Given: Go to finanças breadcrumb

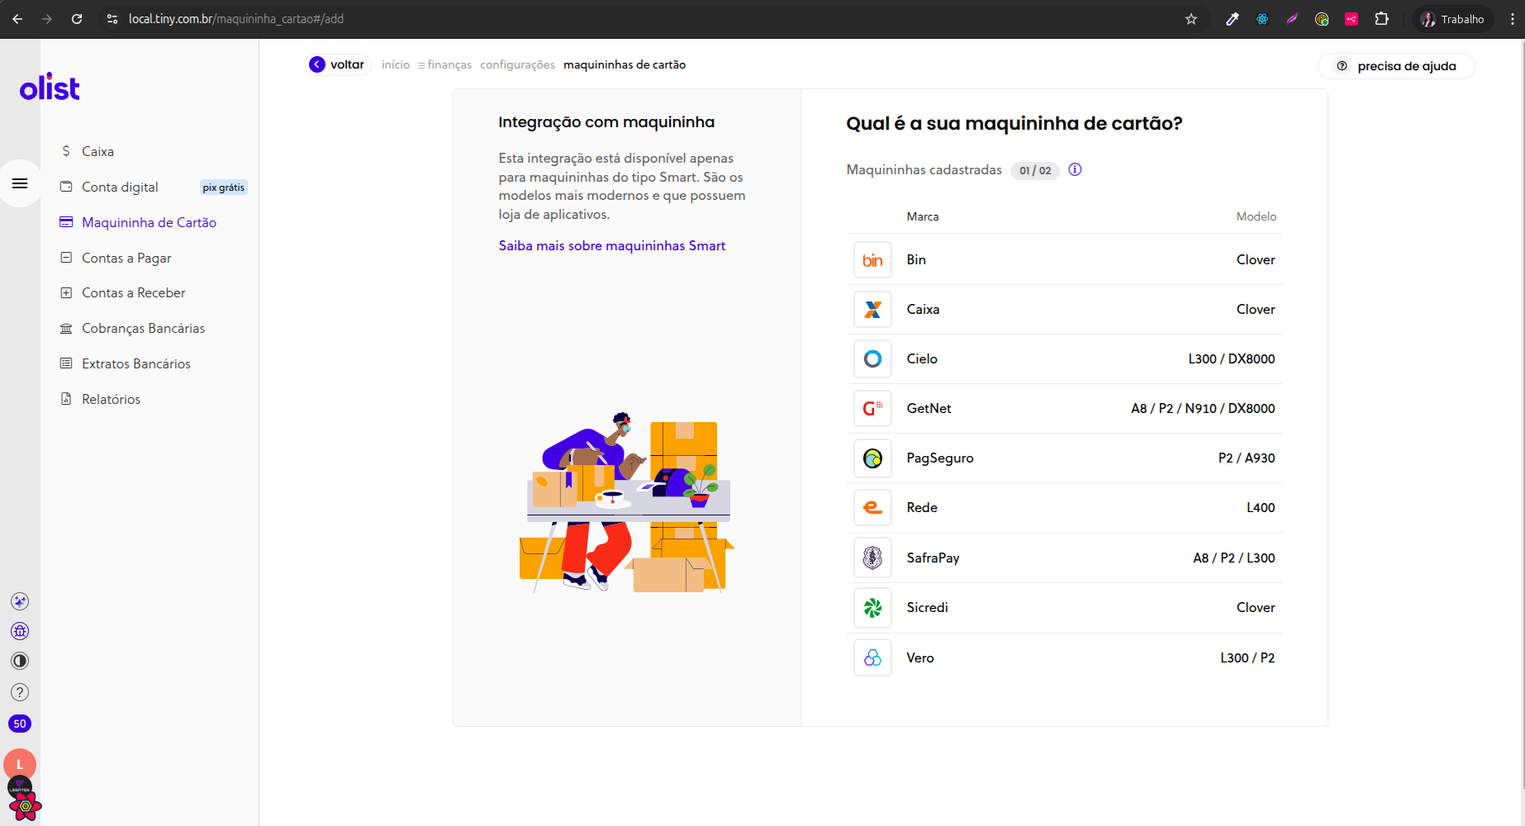Looking at the screenshot, I should click(449, 64).
